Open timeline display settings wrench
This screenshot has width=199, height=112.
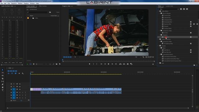tap(23, 73)
